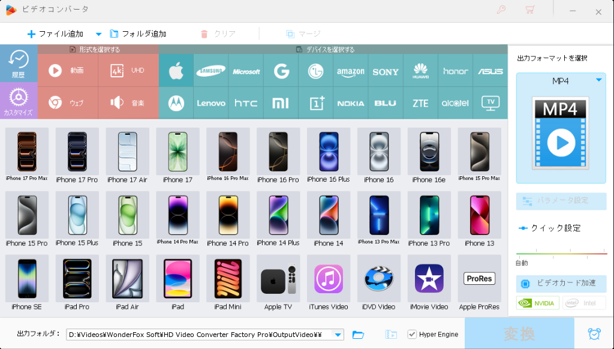Screen dimensions: 614x349
Task: Pick the LG brand logo
Action: coord(315,71)
